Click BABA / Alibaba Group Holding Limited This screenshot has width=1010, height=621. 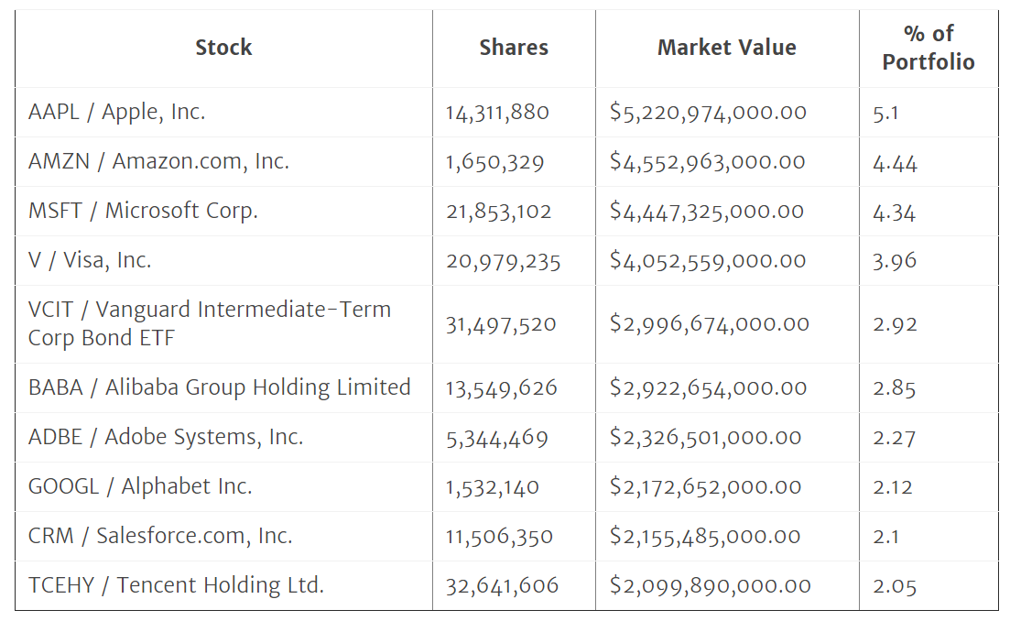click(219, 387)
